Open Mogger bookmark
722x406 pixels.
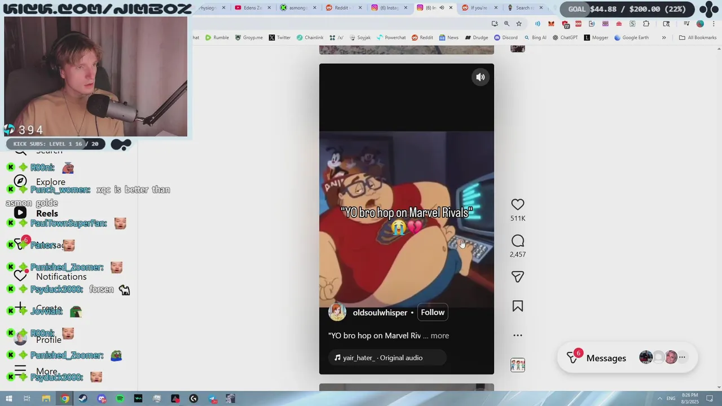tap(596, 38)
